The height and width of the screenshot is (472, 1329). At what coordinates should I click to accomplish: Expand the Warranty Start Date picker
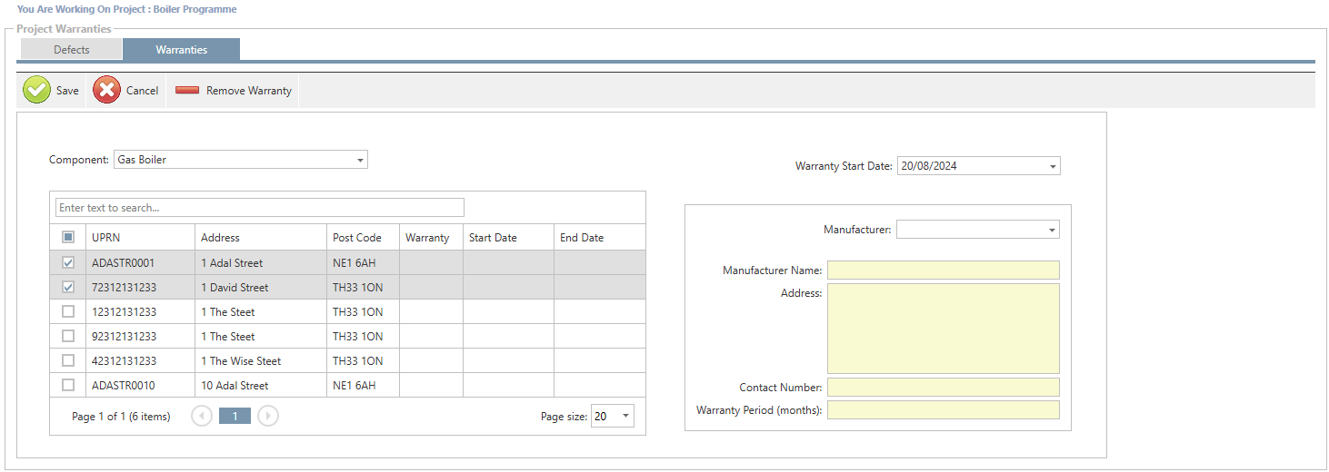(1053, 167)
